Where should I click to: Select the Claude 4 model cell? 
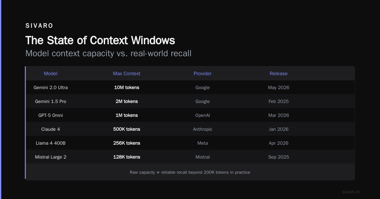(51, 129)
